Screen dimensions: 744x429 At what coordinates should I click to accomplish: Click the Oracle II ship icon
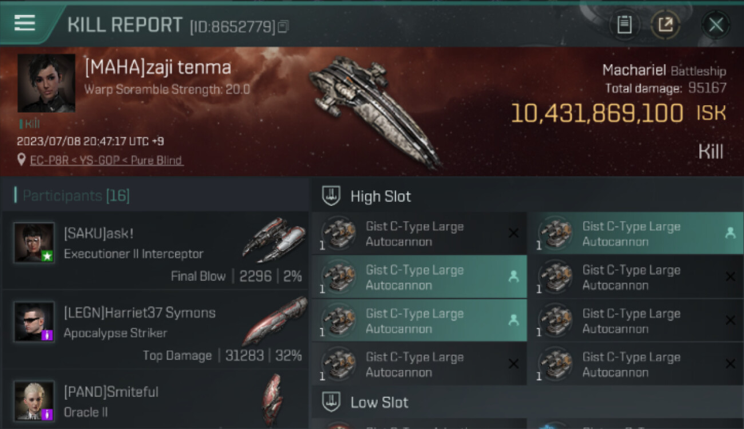272,398
